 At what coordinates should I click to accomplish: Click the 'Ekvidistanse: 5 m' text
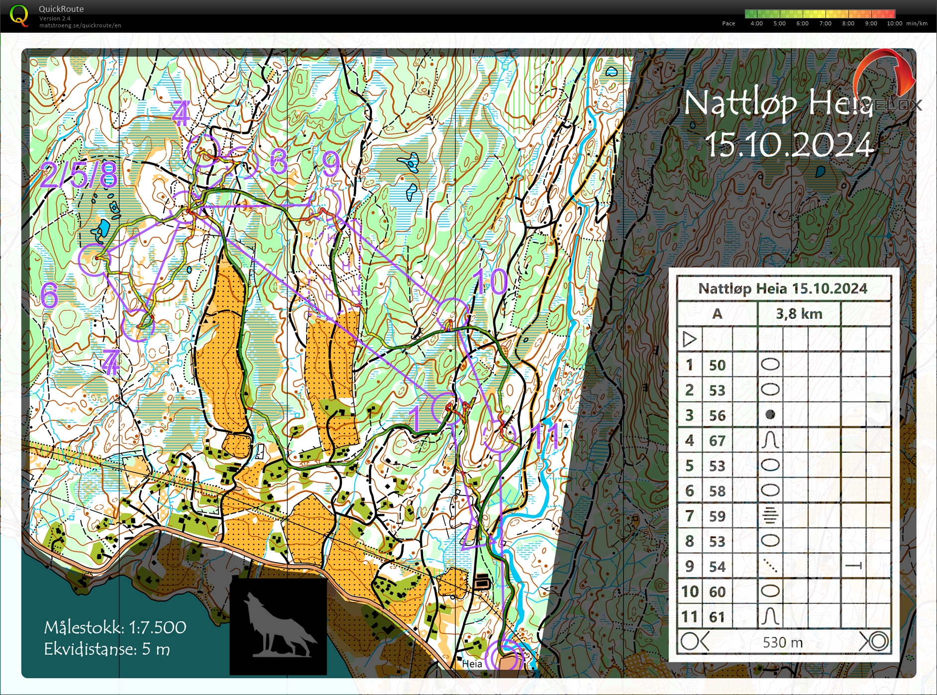coord(107,649)
